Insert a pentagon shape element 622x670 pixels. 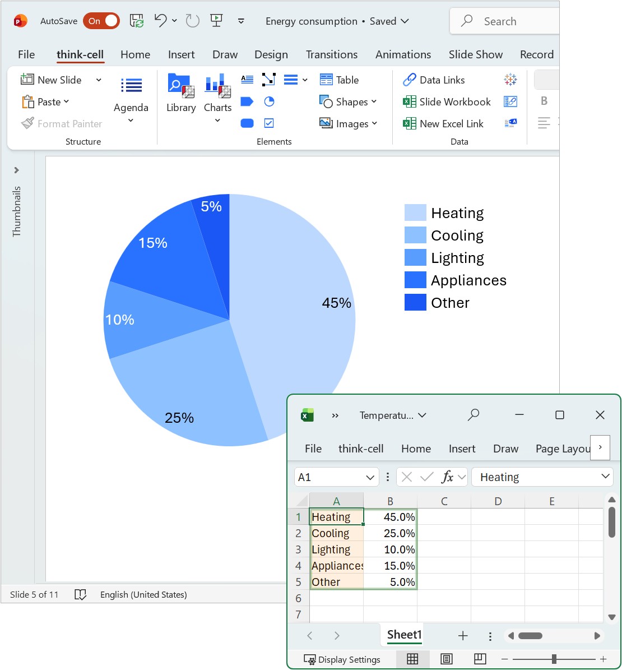pyautogui.click(x=247, y=101)
